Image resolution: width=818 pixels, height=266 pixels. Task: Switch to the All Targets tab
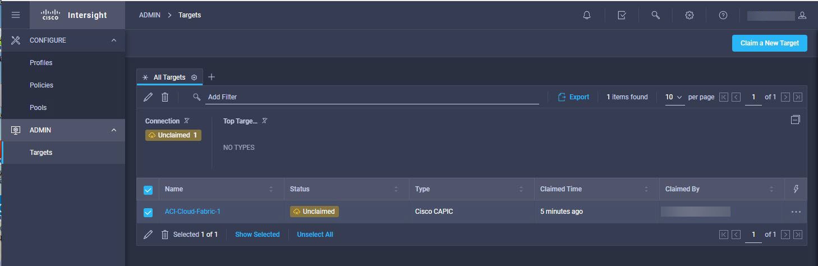[169, 77]
